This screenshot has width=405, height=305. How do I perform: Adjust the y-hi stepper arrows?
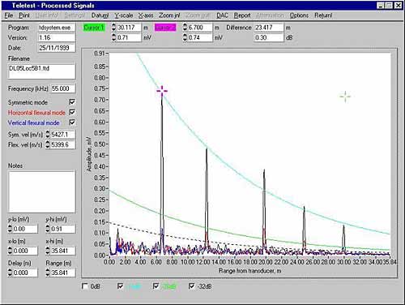pos(48,229)
